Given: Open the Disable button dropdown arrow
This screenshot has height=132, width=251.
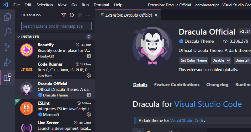Looking at the screenshot, I should tap(228, 60).
